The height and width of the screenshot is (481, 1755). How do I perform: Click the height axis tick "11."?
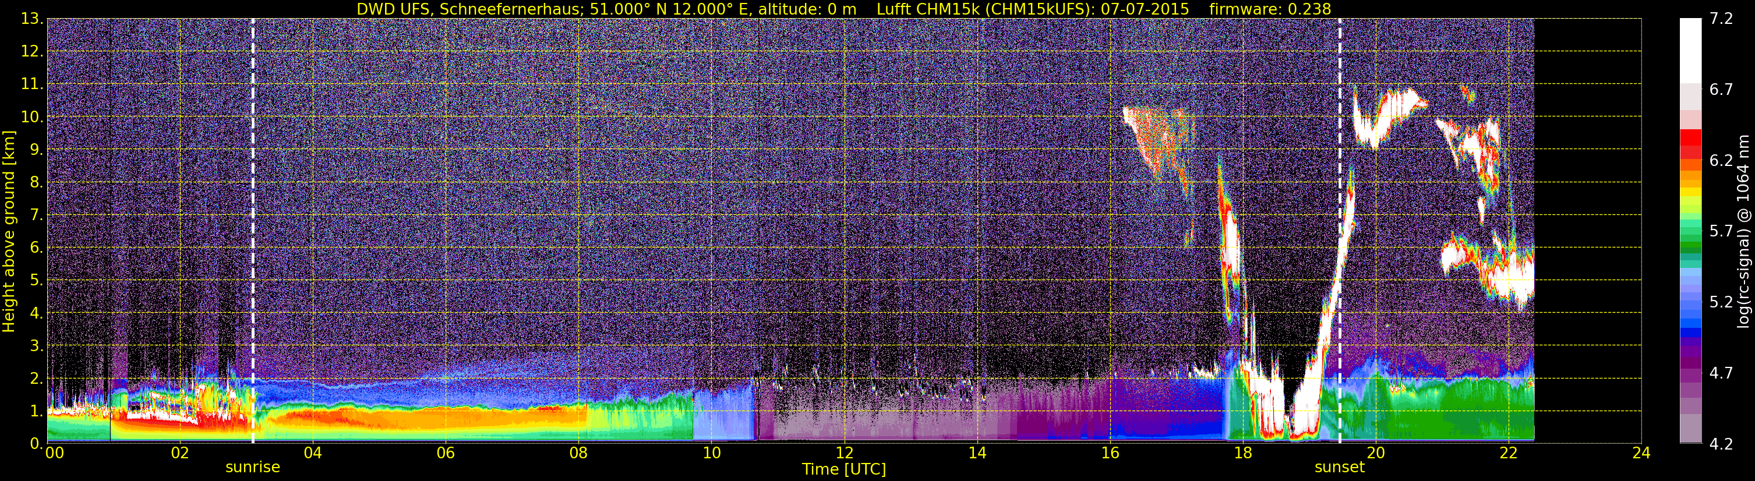point(32,84)
